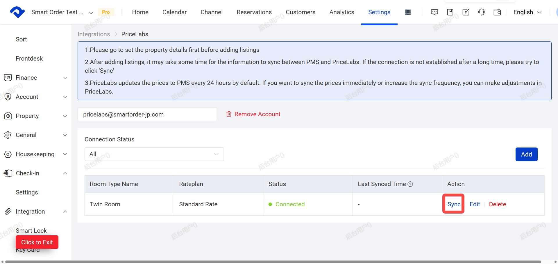
Task: Open the Frontdesk sidebar item
Action: coord(29,59)
